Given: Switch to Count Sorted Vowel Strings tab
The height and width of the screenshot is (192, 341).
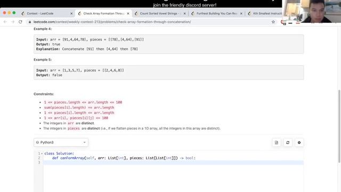Looking at the screenshot, I should coord(159,13).
